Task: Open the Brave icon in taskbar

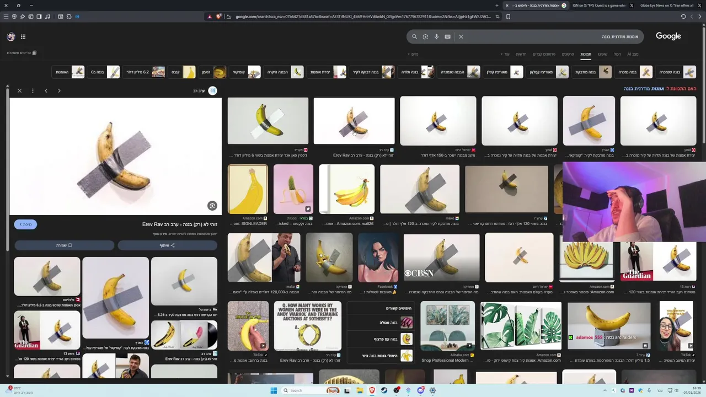Action: [x=372, y=390]
